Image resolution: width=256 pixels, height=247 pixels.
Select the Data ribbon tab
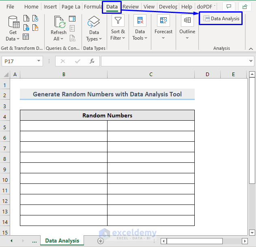coord(112,6)
